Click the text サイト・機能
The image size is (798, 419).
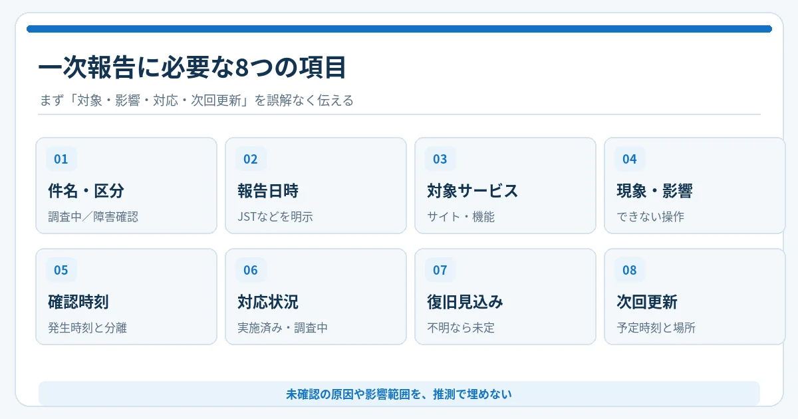[461, 217]
